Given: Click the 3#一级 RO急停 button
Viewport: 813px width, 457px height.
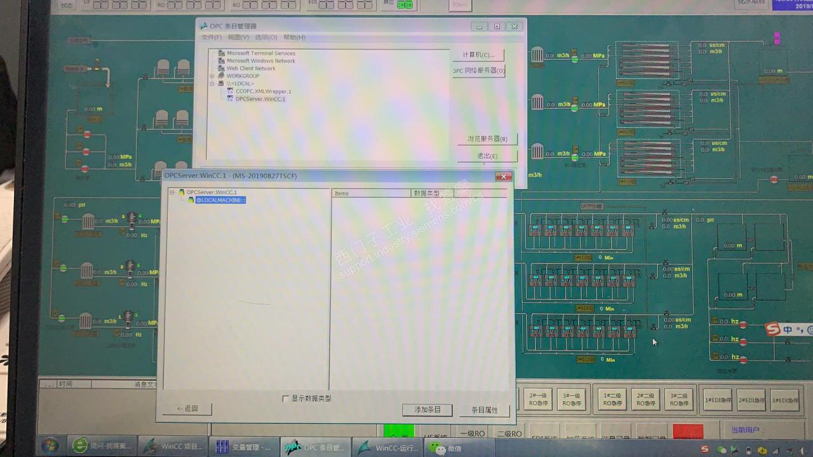Looking at the screenshot, I should click(572, 399).
